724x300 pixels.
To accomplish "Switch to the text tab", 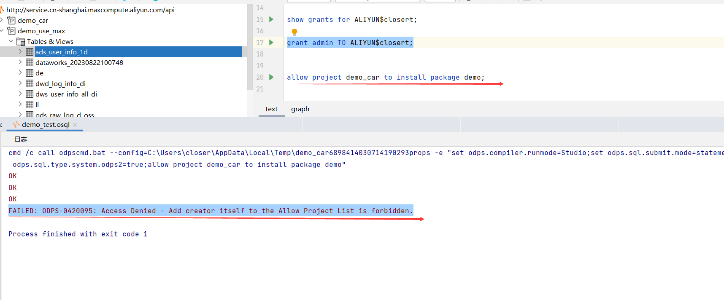I will coord(271,109).
